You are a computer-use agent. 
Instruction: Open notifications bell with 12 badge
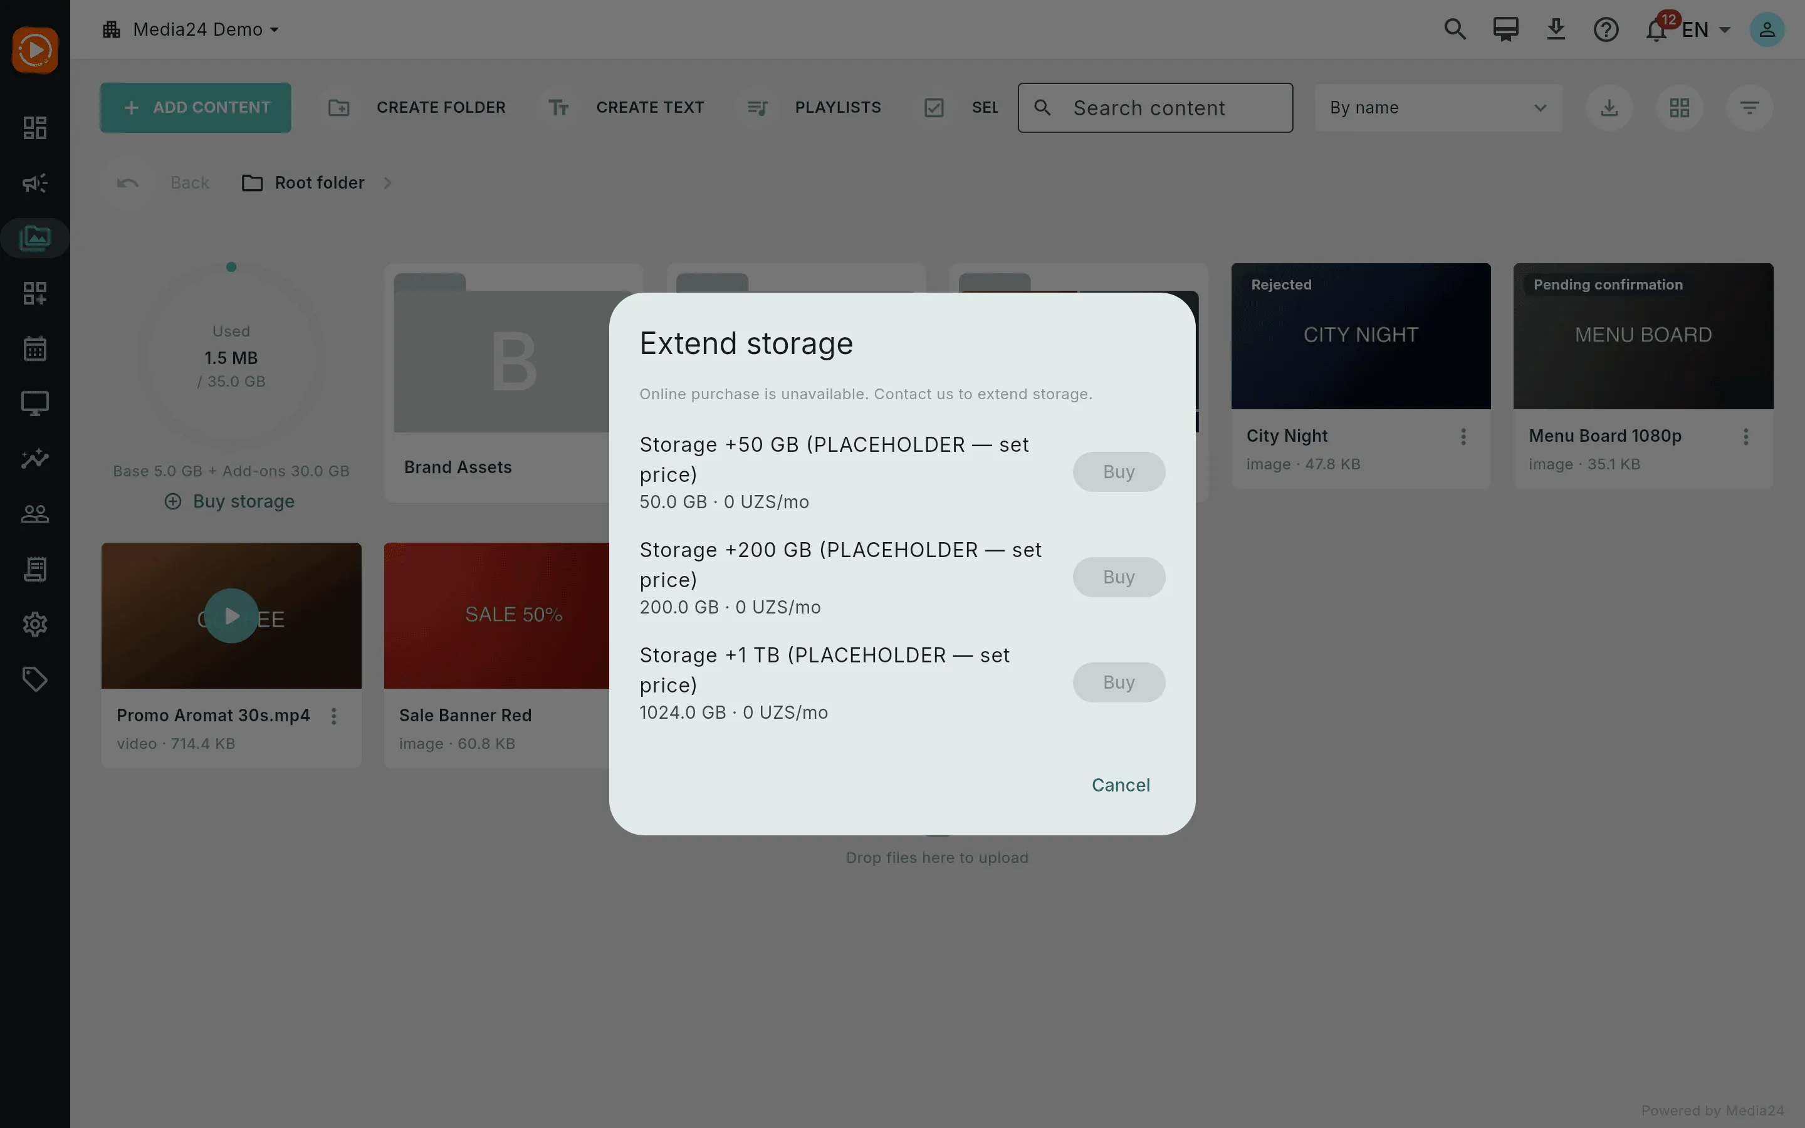[x=1656, y=29]
